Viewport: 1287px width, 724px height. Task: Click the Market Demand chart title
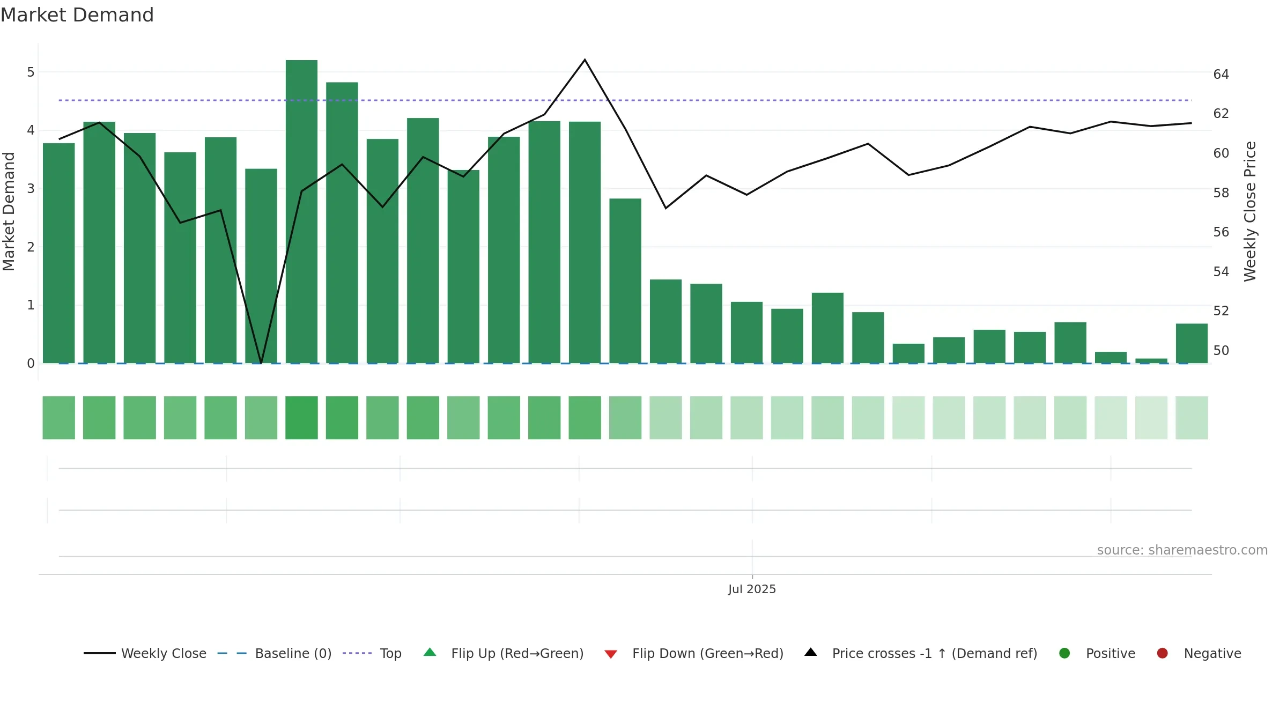pos(77,15)
